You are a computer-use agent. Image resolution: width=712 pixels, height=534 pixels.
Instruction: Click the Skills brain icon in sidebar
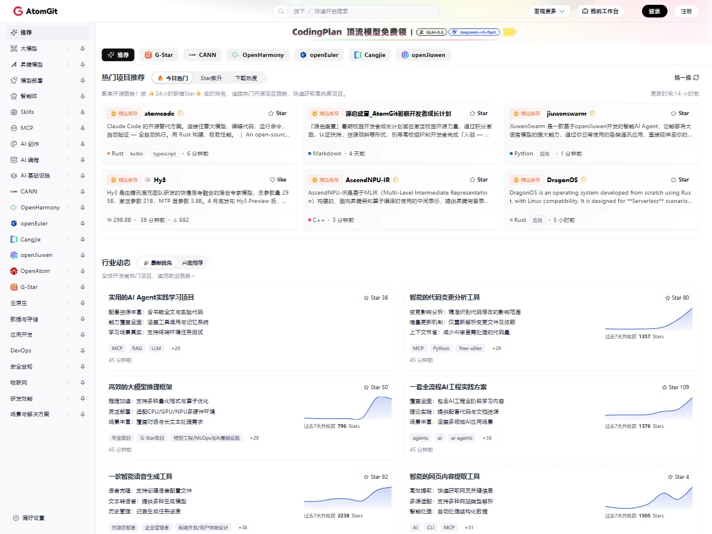point(14,112)
